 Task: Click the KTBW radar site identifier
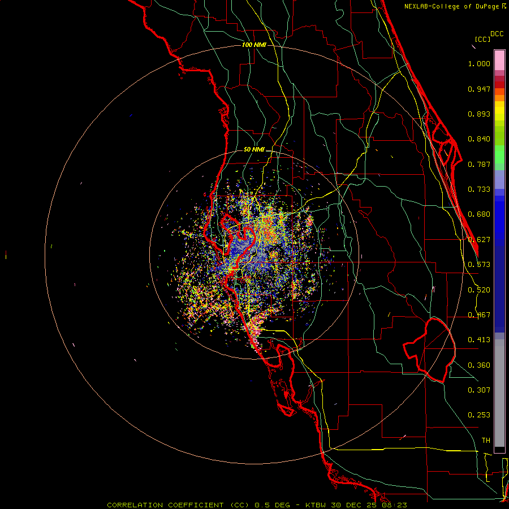(x=317, y=505)
